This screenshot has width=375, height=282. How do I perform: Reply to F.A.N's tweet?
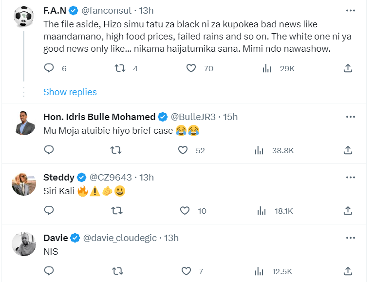coord(49,68)
